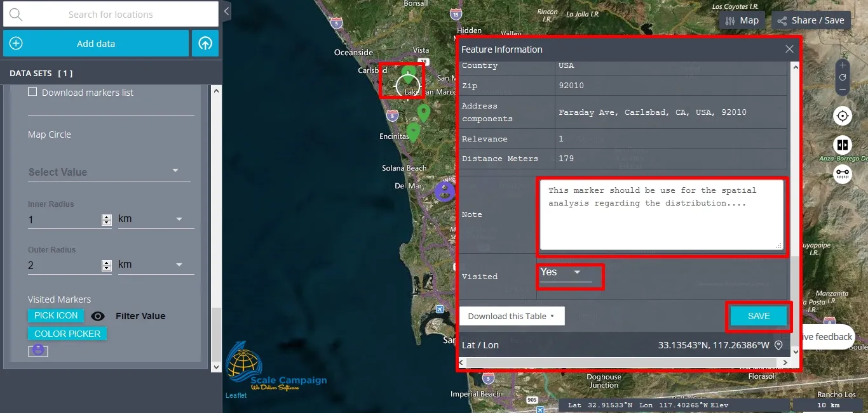Open the Map settings menu
The height and width of the screenshot is (413, 868).
click(x=742, y=20)
